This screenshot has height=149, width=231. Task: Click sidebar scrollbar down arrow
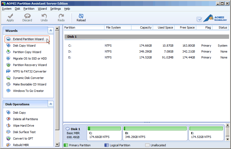(57, 144)
